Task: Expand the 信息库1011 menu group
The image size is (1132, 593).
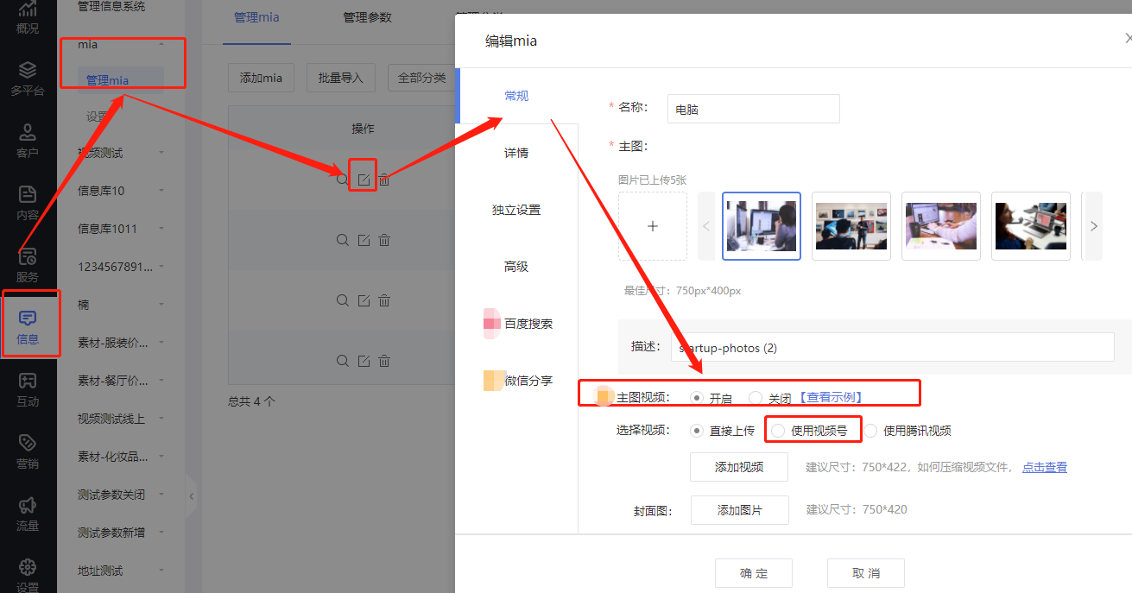Action: pos(161,229)
